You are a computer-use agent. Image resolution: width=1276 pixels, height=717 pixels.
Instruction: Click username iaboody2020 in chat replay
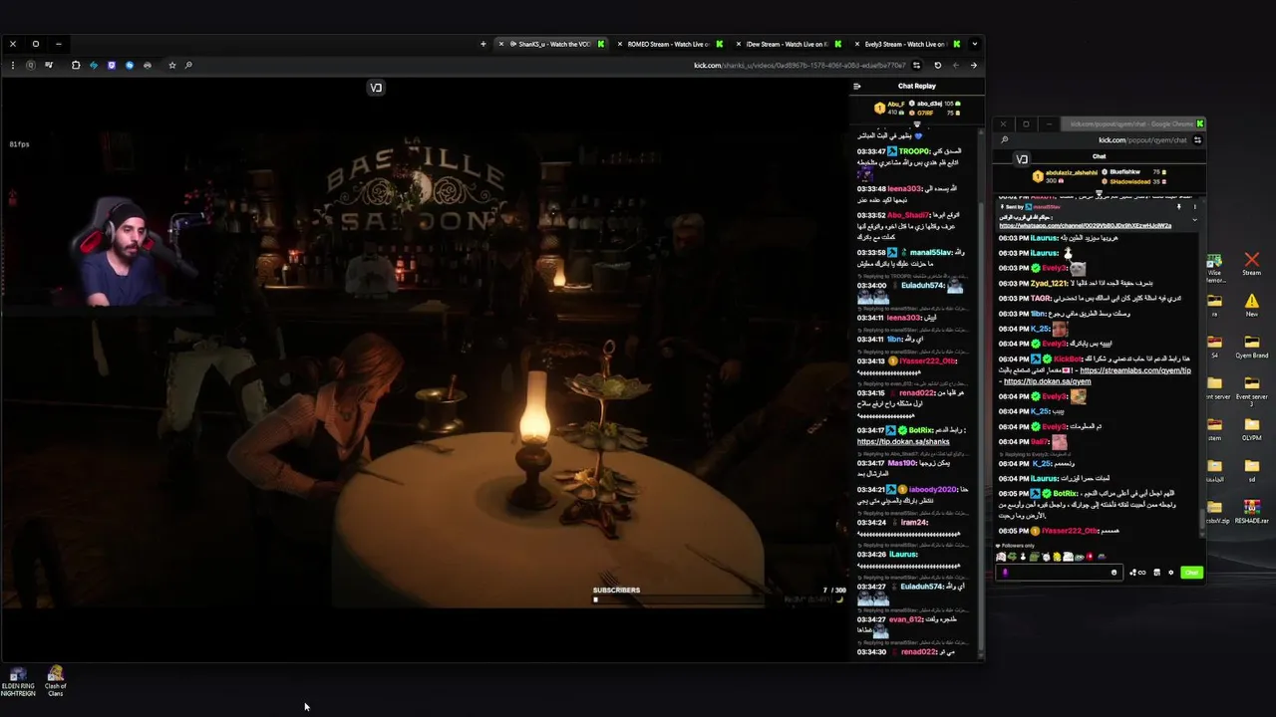tap(933, 490)
